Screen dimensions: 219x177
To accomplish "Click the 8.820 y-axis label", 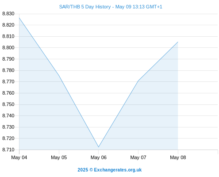I will click(x=8, y=25).
